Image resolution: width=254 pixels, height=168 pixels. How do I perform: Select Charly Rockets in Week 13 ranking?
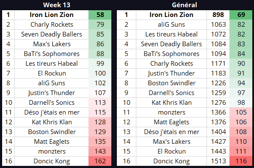click(x=52, y=25)
